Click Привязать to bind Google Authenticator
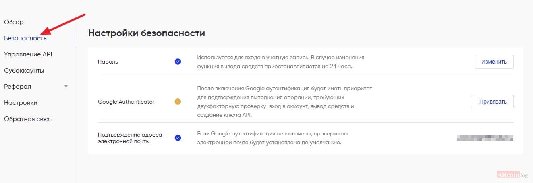This screenshot has width=533, height=183. pyautogui.click(x=493, y=102)
